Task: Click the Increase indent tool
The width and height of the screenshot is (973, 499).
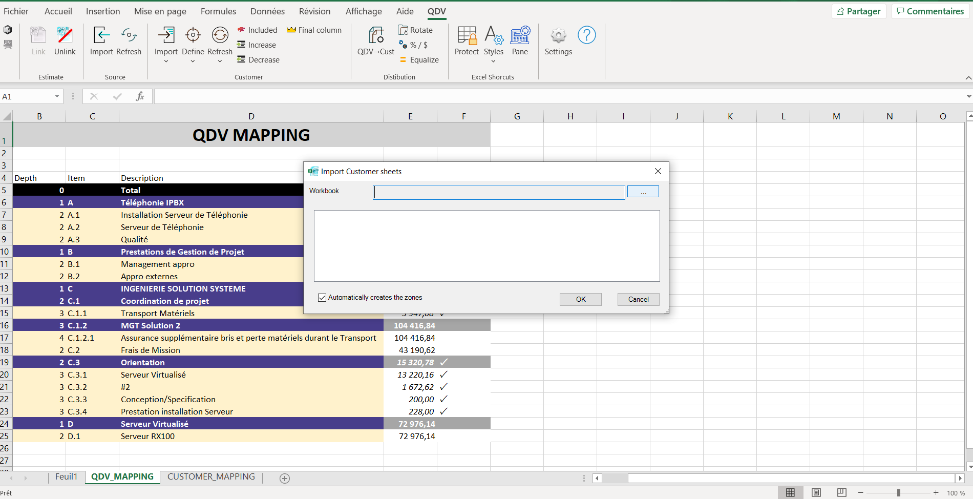Action: click(x=257, y=45)
